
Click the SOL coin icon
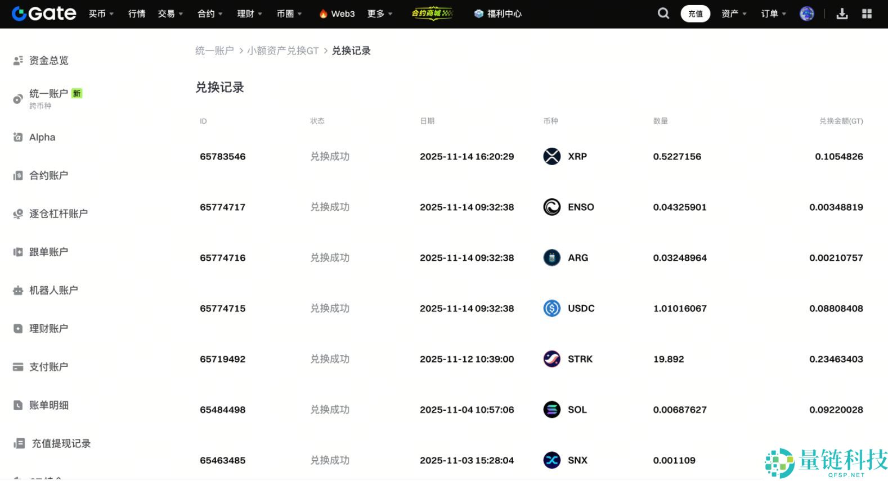552,410
